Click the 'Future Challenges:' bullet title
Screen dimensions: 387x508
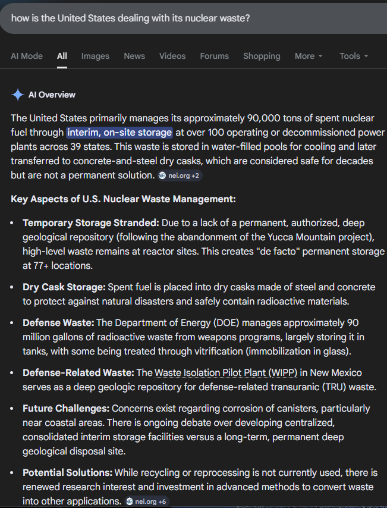66,408
